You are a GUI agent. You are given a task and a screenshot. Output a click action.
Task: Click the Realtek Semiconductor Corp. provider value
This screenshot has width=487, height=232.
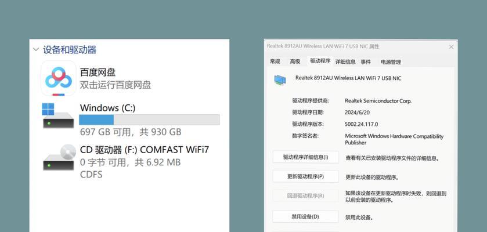pyautogui.click(x=378, y=101)
